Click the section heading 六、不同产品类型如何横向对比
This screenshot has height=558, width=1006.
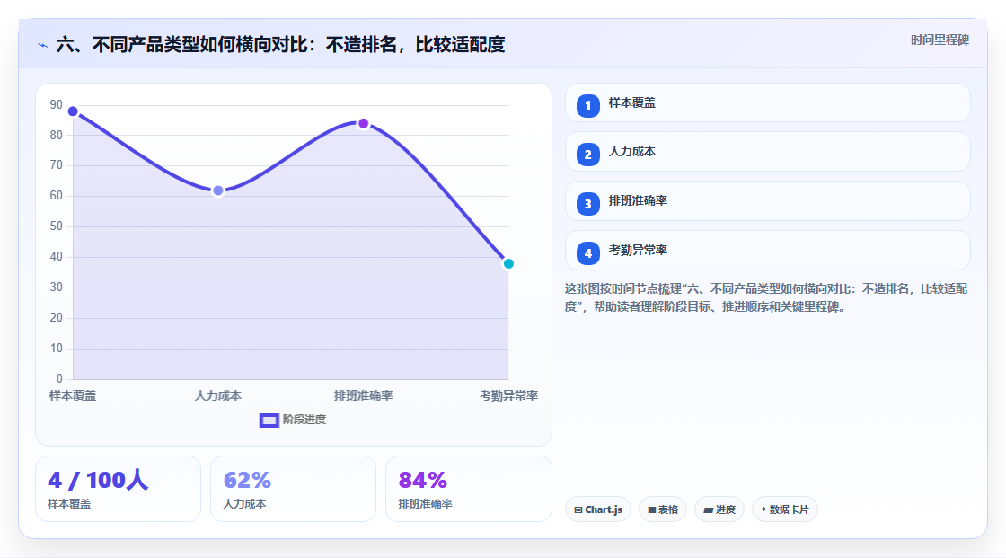280,45
